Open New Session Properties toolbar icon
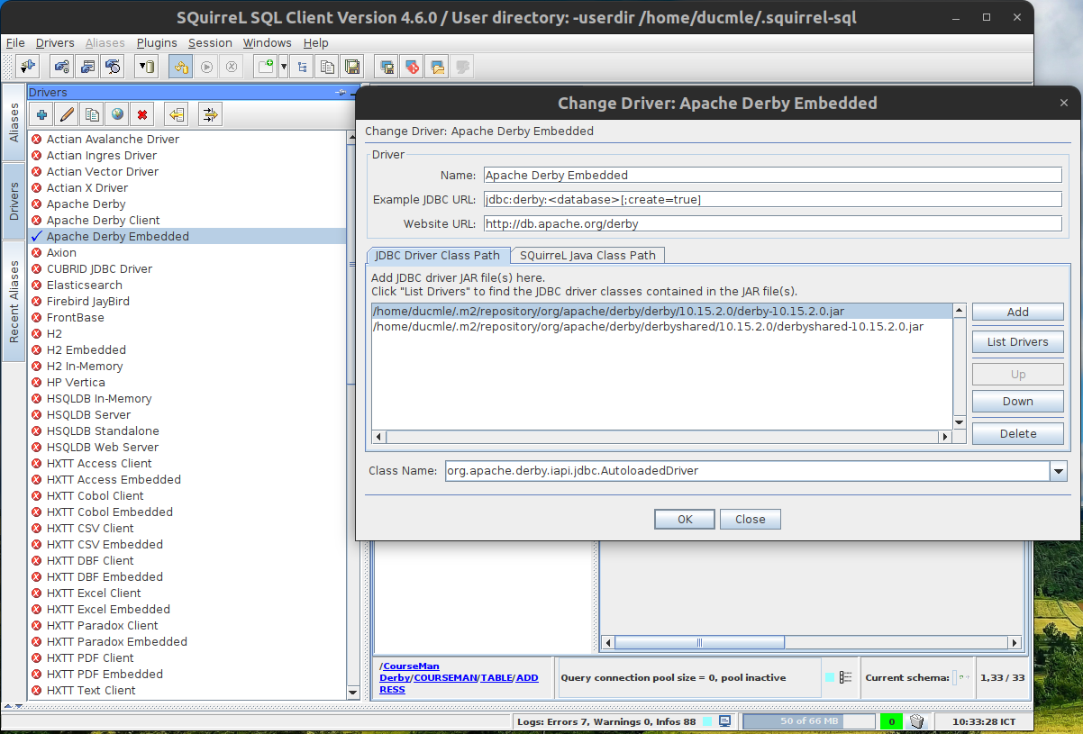Viewport: 1083px width, 734px height. (x=87, y=66)
